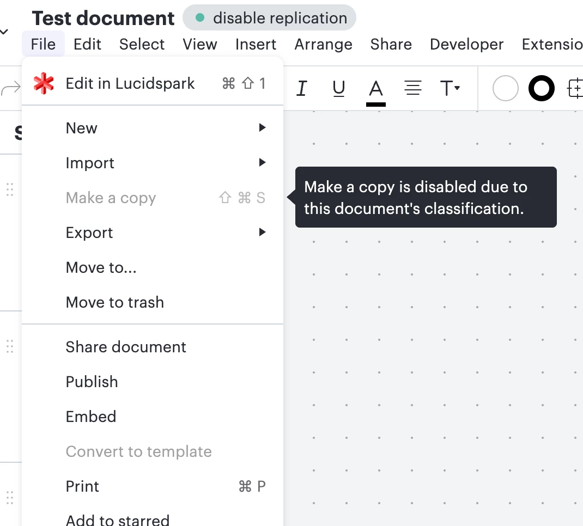Screen dimensions: 583x526
Task: Open the File menu
Action: coord(43,44)
